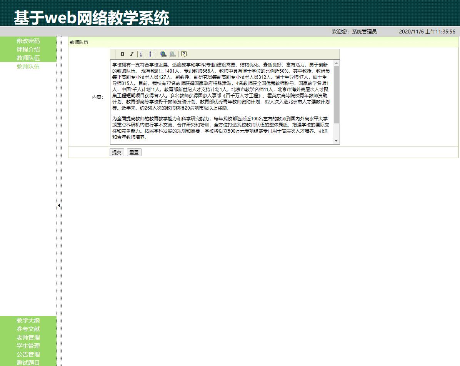Open the 课程介绍 section

[x=28, y=50]
